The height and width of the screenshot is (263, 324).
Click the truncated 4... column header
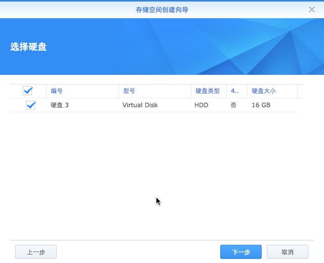click(x=235, y=91)
